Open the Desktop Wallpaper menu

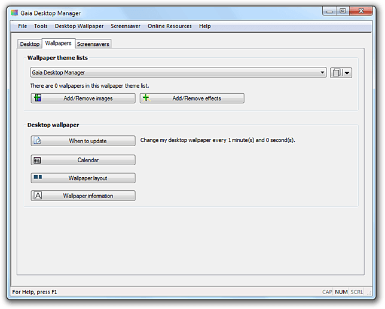79,26
